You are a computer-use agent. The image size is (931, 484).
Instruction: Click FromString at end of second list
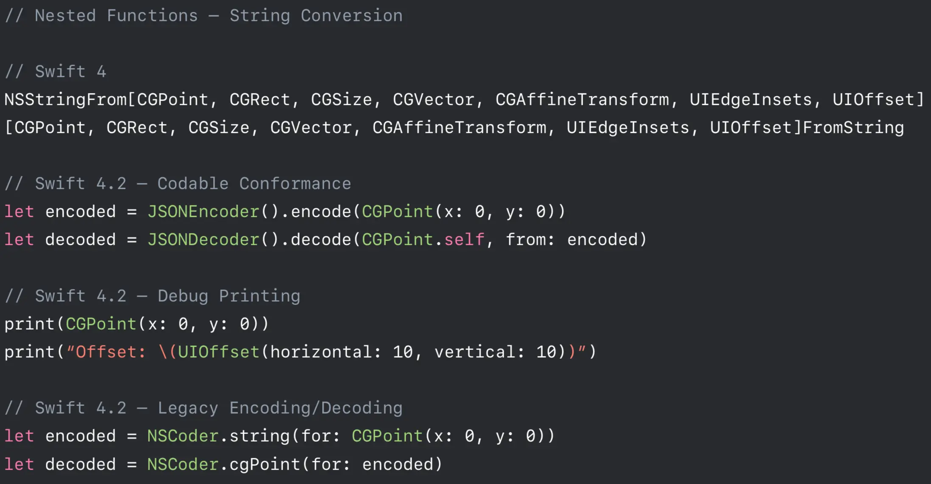coord(853,128)
